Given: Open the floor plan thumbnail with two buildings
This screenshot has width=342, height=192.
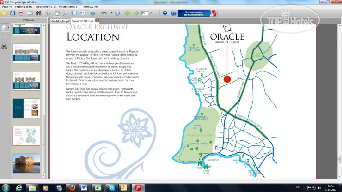Looking at the screenshot, I should coord(26,53).
